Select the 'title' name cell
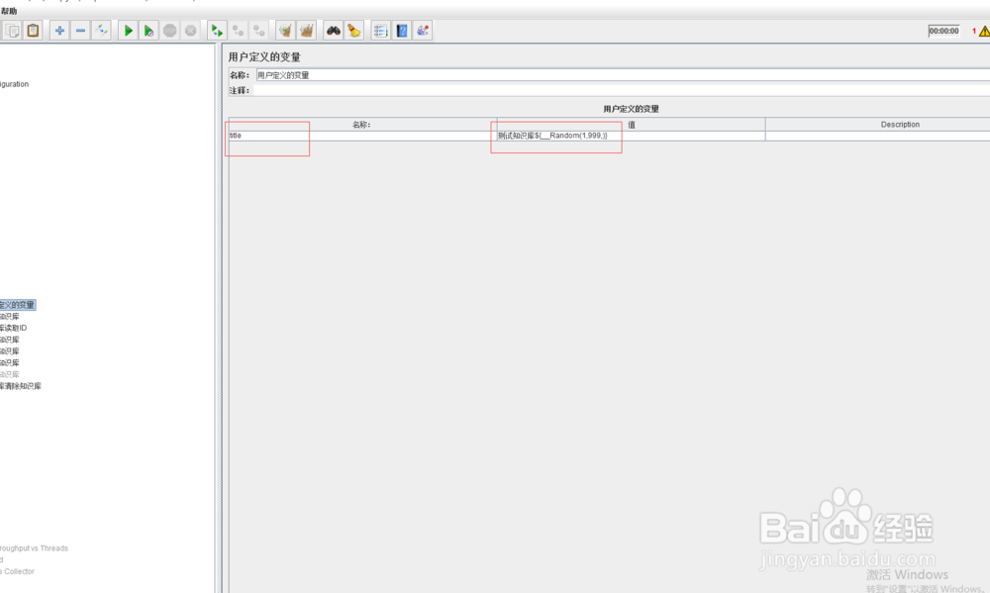 [x=362, y=136]
